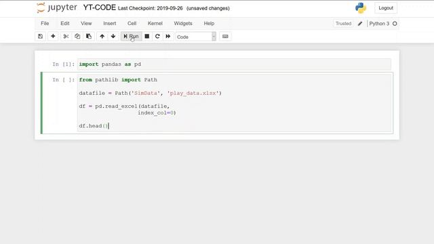Click the index_col=0 argument line
This screenshot has height=244, width=434.
click(x=157, y=113)
